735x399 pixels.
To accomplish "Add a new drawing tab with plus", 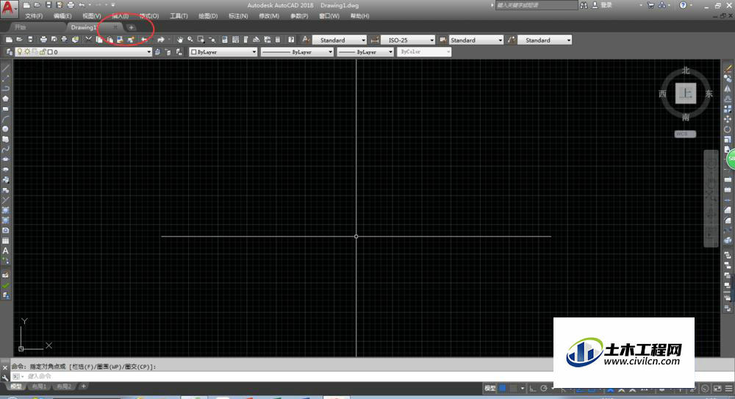I will click(x=132, y=28).
